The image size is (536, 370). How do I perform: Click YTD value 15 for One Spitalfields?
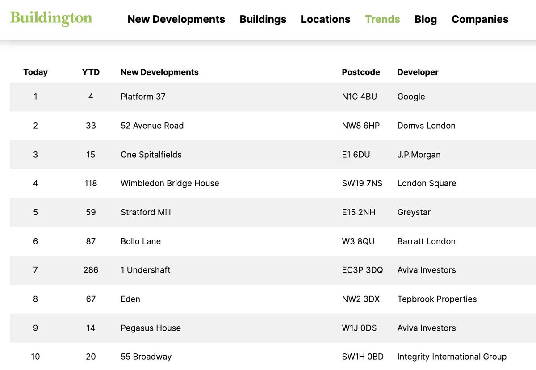(91, 155)
